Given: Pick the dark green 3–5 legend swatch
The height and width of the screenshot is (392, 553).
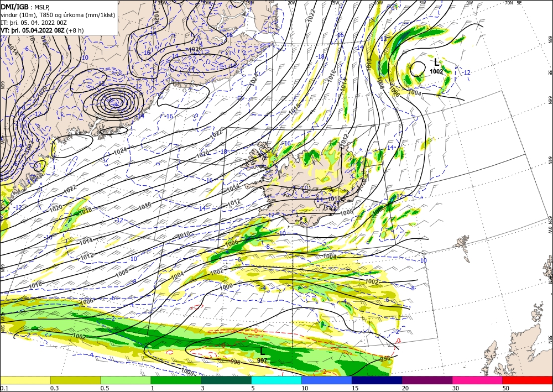Looking at the screenshot, I should point(226,380).
